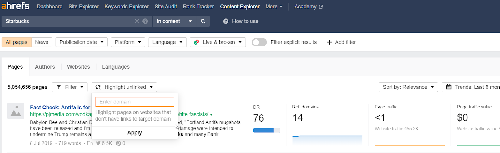
Task: Click the Page traffic value $0
Action: (x=462, y=118)
